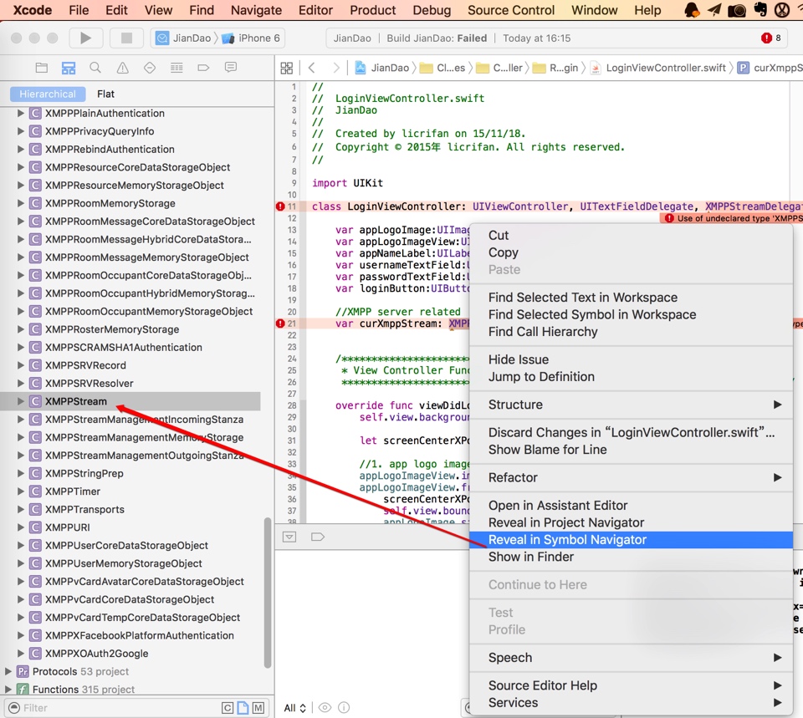The image size is (803, 718).
Task: Choose Find Call Hierarchy
Action: click(x=631, y=332)
